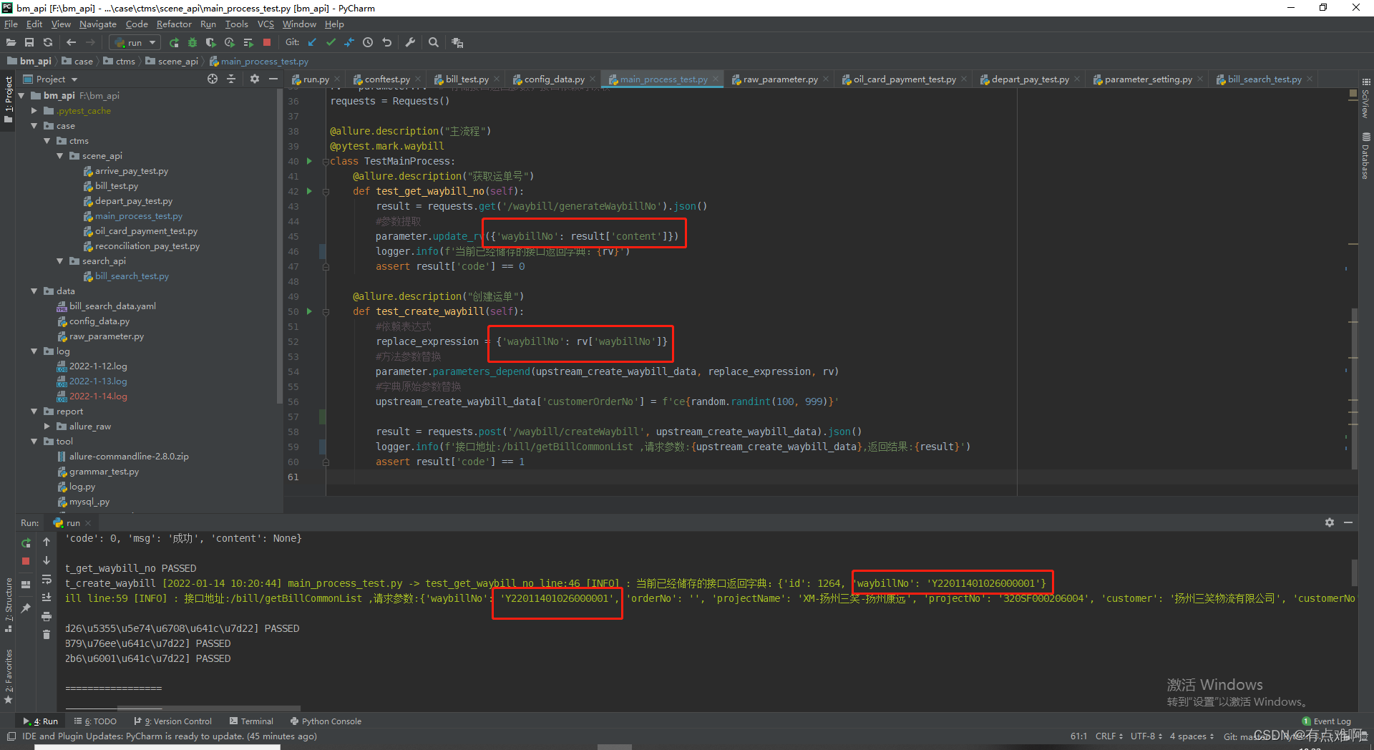1374x750 pixels.
Task: Open the 9: Version Control tool window
Action: click(172, 721)
